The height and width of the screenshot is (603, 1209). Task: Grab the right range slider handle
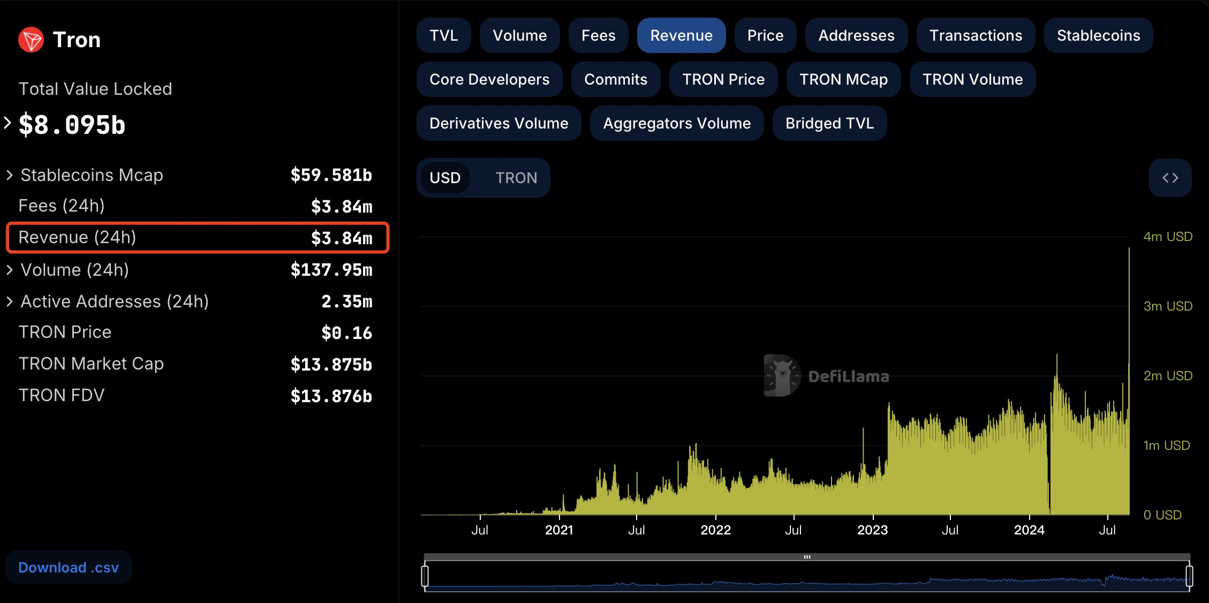pos(1189,576)
